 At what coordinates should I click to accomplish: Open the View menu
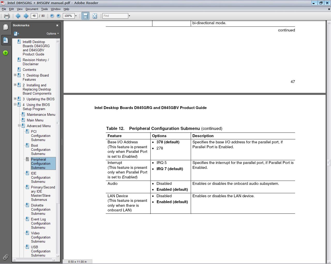(x=20, y=9)
